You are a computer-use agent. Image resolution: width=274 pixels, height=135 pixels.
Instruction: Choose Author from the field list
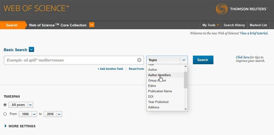pyautogui.click(x=165, y=70)
